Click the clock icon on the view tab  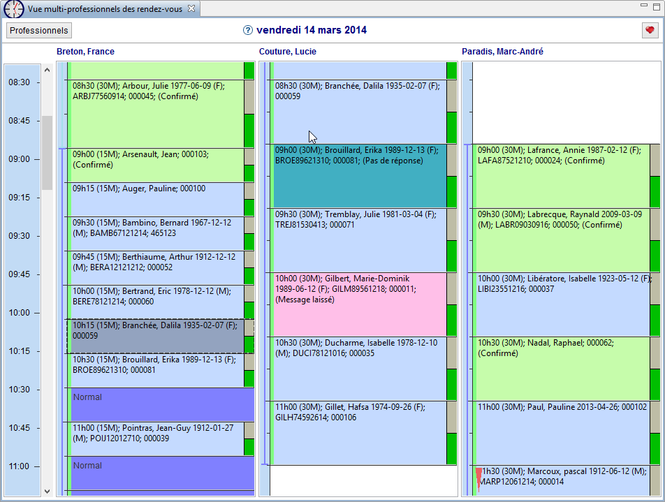click(13, 9)
